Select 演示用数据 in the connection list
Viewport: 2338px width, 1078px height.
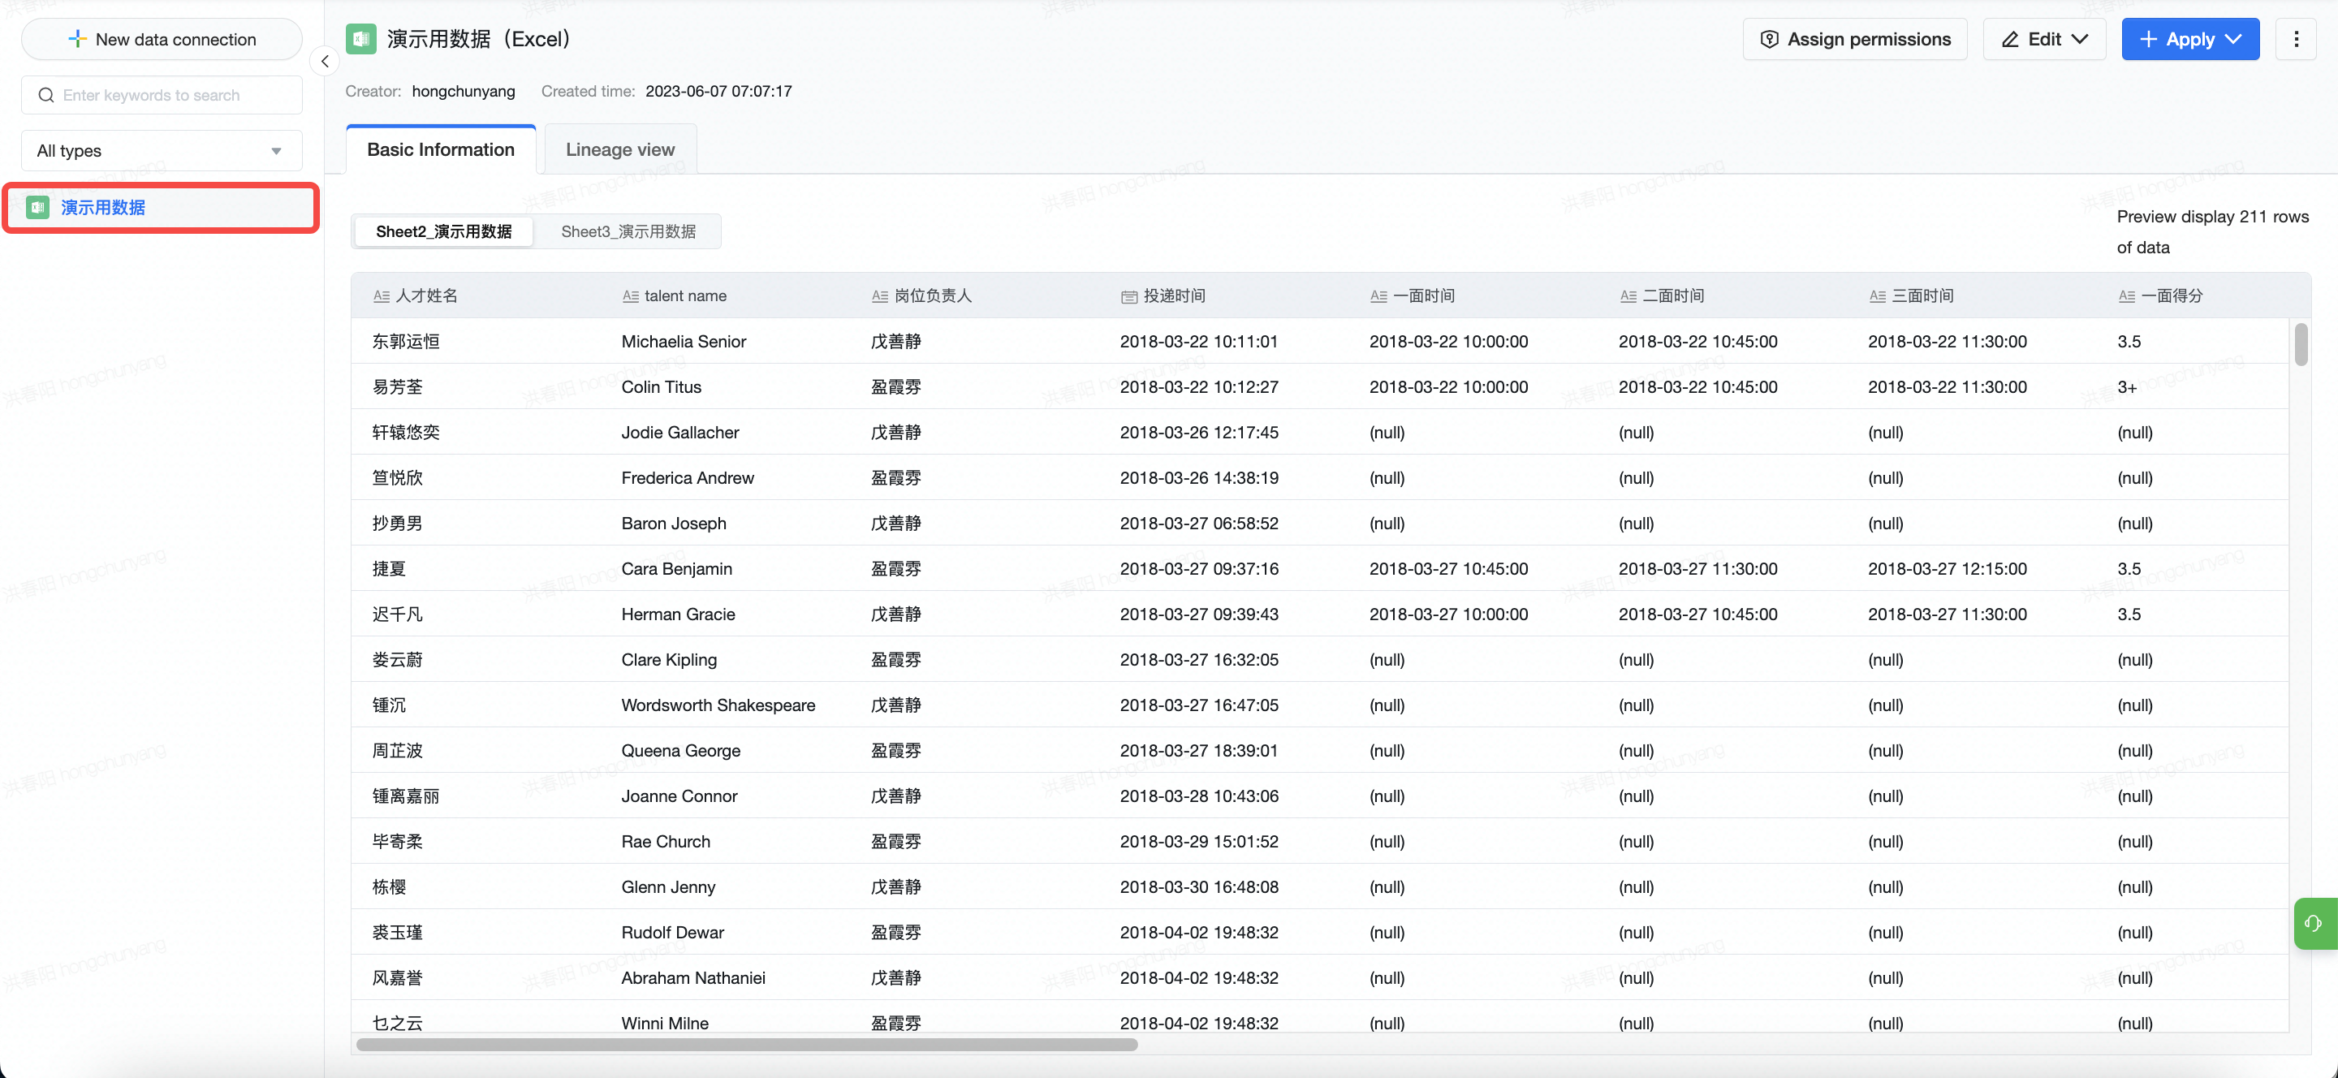[162, 208]
